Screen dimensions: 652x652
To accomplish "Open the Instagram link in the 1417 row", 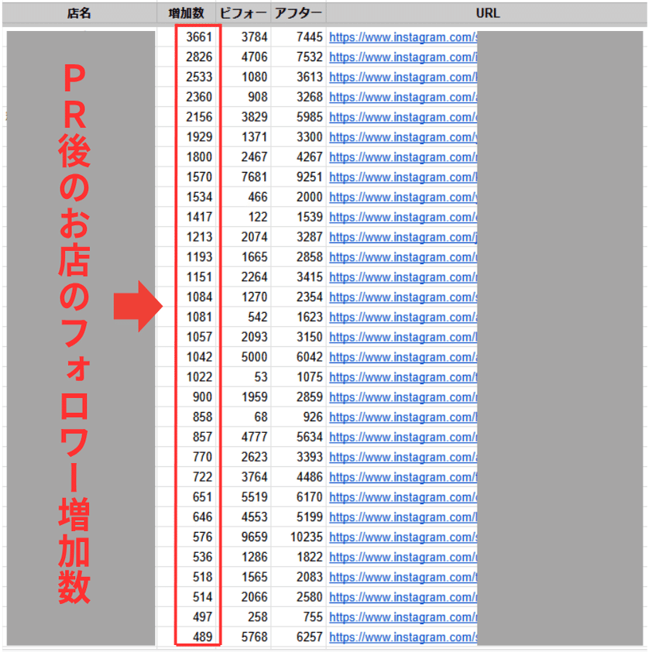I will tap(402, 217).
